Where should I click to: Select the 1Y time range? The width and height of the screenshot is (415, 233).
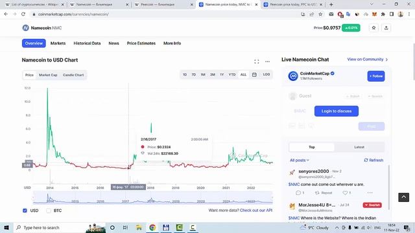(x=222, y=75)
